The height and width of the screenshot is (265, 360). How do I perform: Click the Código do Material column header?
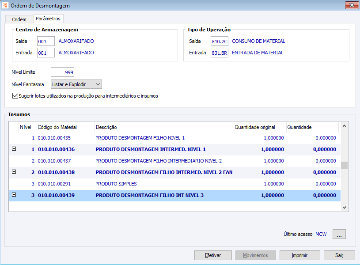[x=66, y=127]
